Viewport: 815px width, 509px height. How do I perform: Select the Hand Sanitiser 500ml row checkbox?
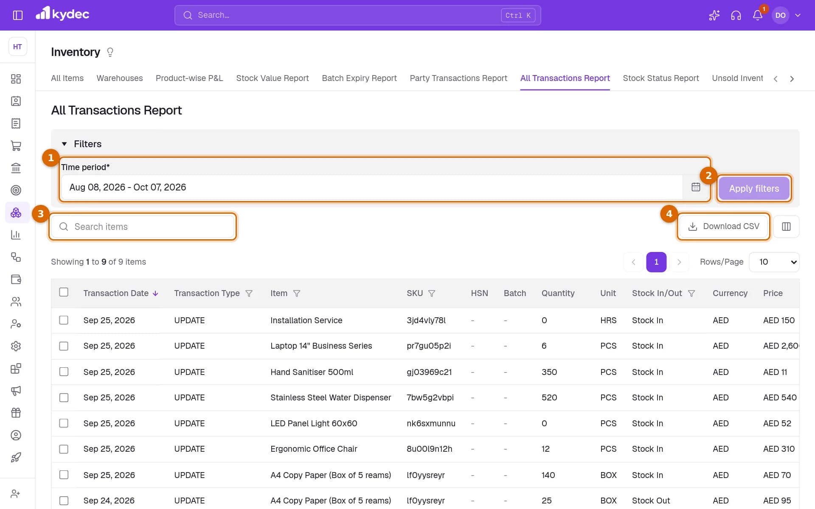pyautogui.click(x=64, y=372)
